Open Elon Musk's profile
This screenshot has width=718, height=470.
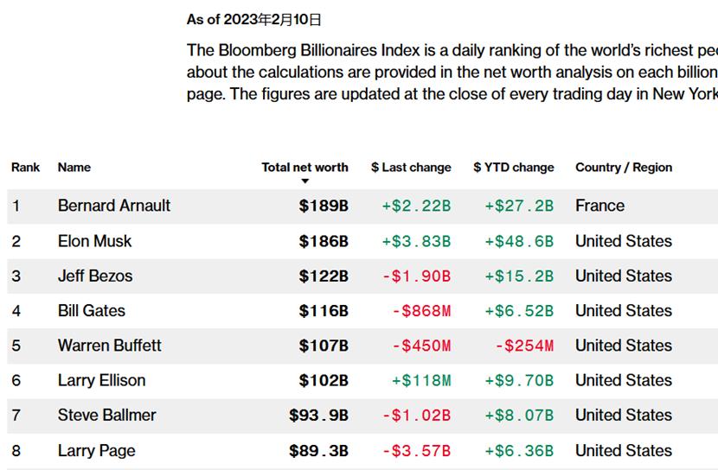click(x=95, y=241)
